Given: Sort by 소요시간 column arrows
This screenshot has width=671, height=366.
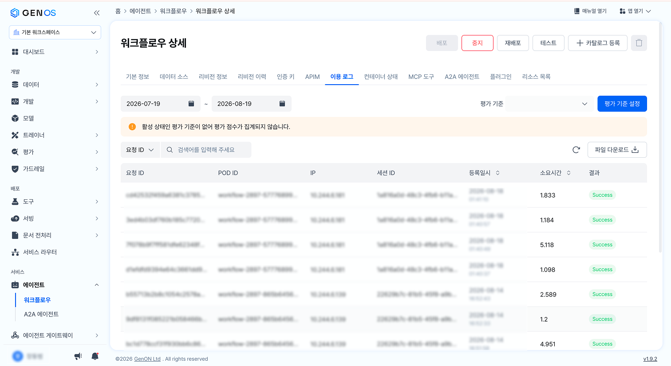Looking at the screenshot, I should 568,173.
